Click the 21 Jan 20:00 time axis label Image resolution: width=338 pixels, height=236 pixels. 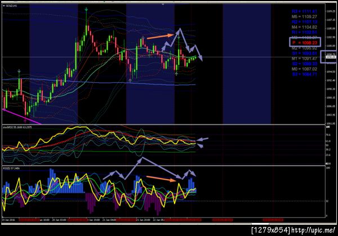[x=143, y=220]
